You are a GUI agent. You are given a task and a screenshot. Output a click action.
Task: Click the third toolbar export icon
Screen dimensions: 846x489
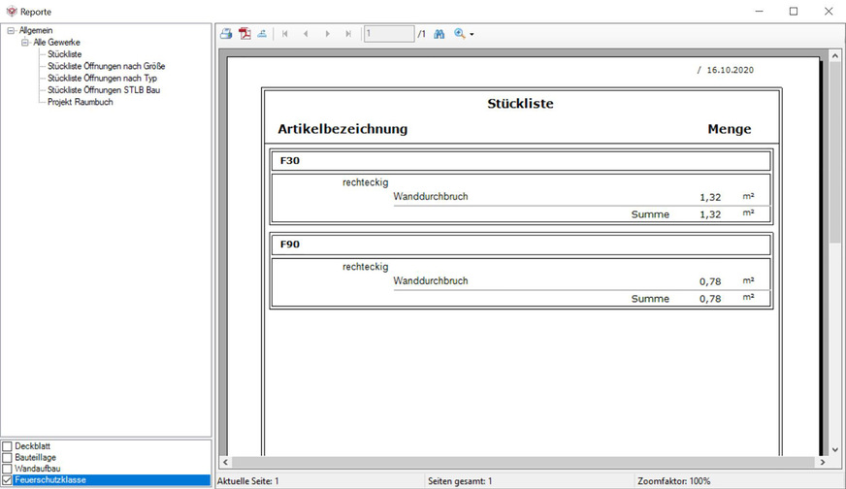click(262, 34)
